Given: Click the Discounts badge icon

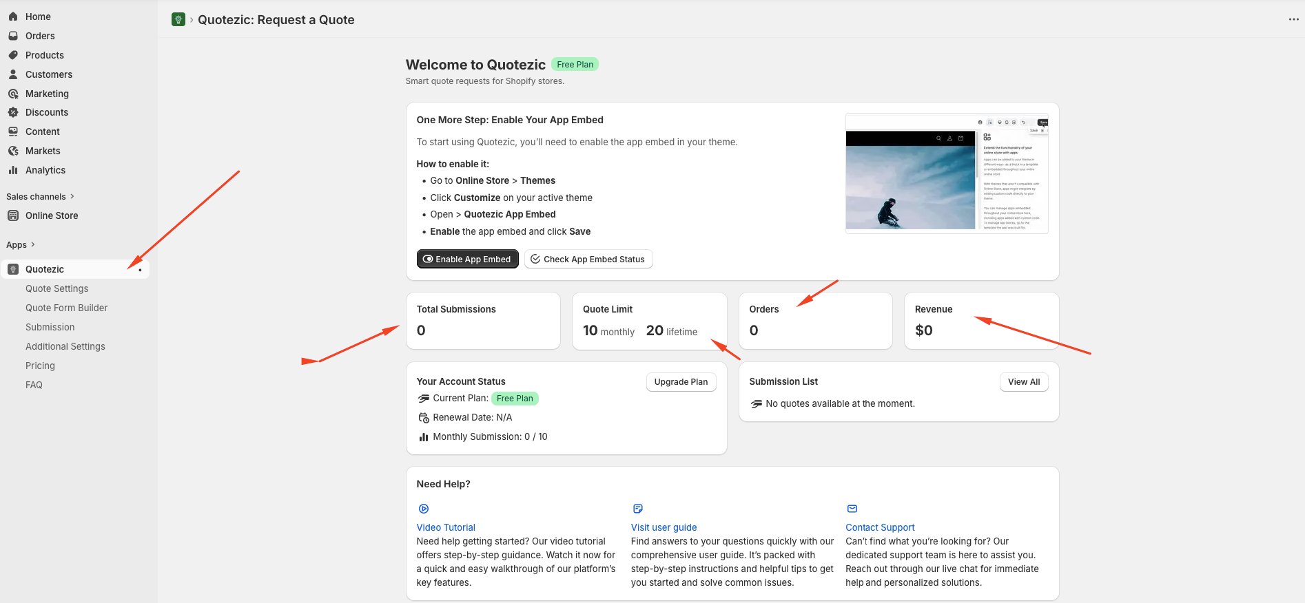Looking at the screenshot, I should pos(13,112).
